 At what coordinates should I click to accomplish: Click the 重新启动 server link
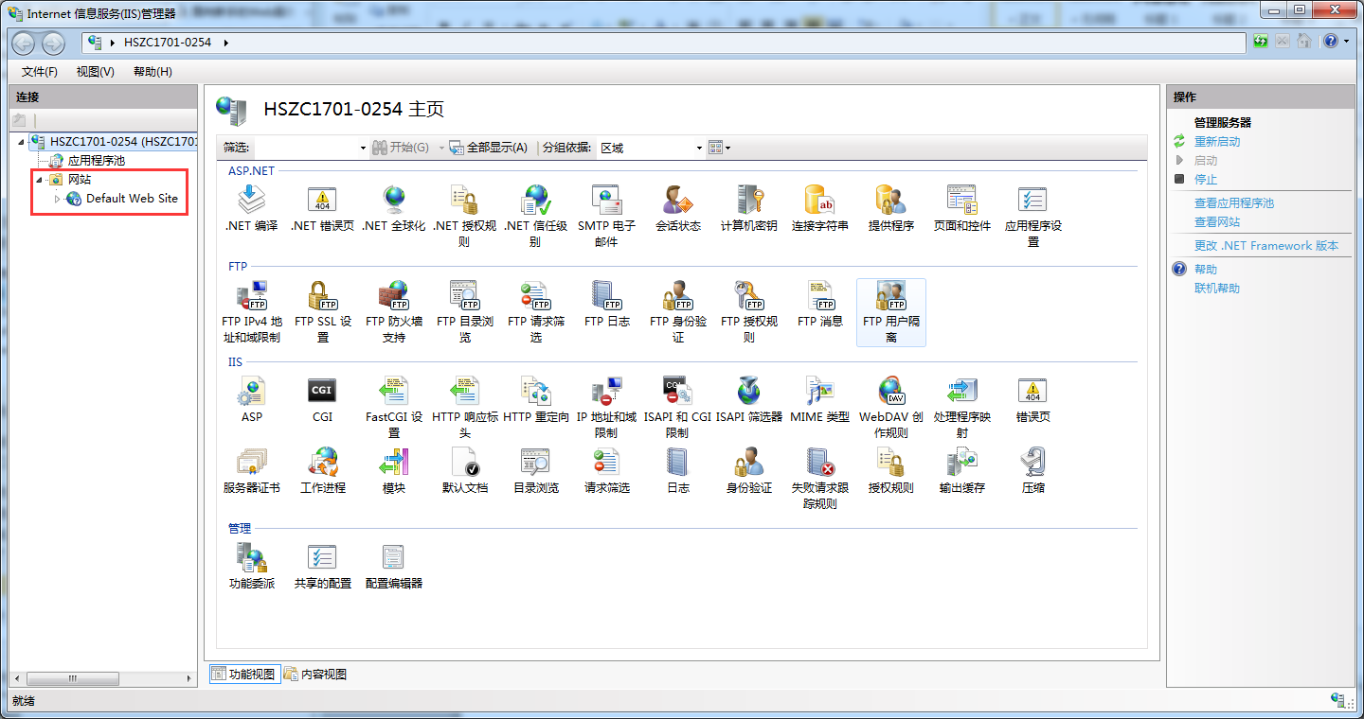tap(1218, 143)
